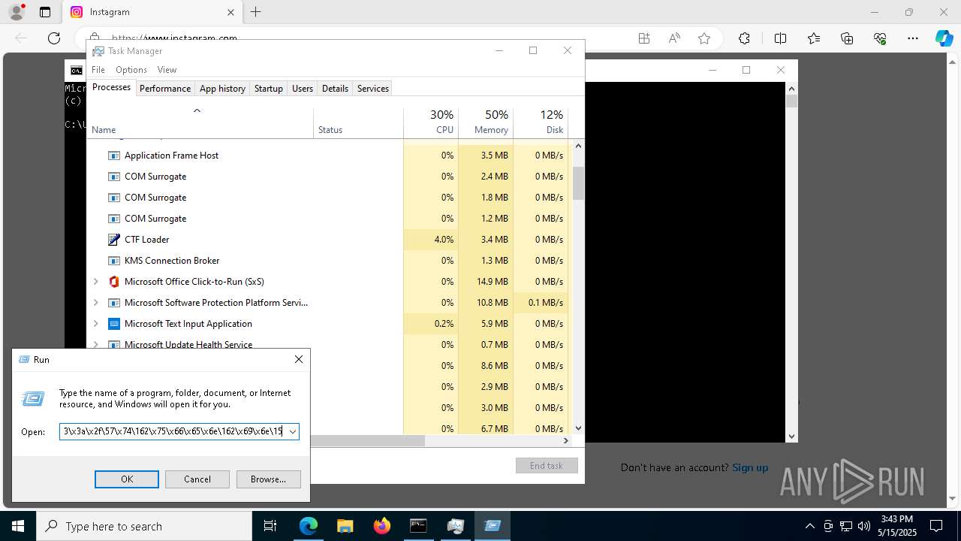The width and height of the screenshot is (961, 541).
Task: Open the Run dialog Open dropdown list
Action: pos(293,432)
